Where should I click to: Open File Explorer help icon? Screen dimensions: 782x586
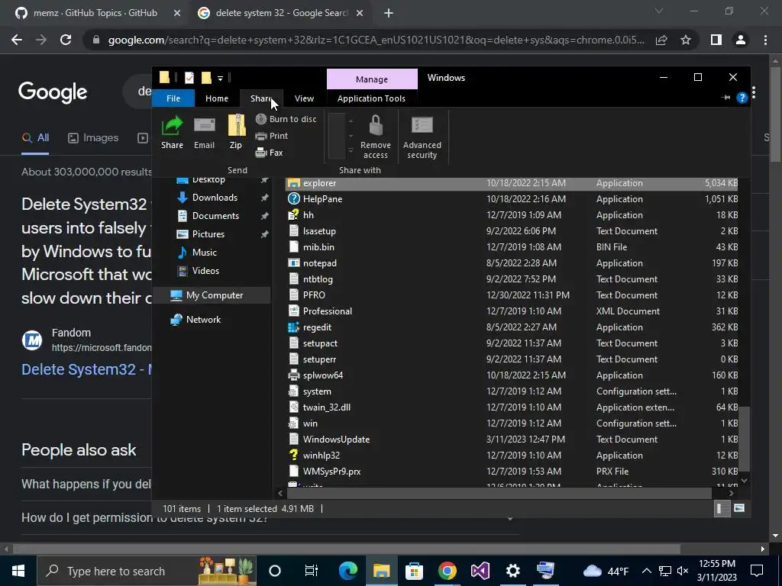[742, 98]
